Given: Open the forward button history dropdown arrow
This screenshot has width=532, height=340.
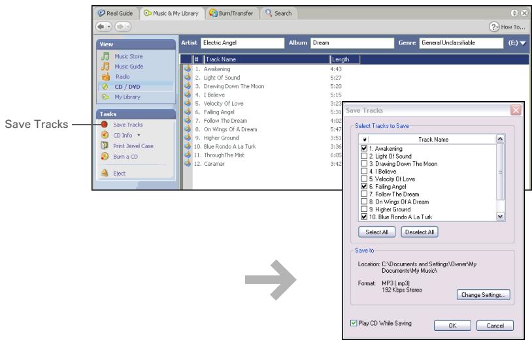Looking at the screenshot, I should coord(127,26).
